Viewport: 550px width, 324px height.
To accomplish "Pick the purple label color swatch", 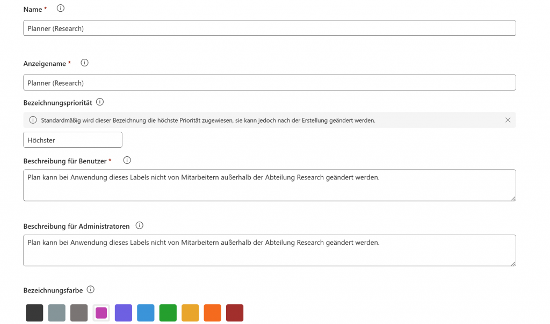I will pos(124,313).
